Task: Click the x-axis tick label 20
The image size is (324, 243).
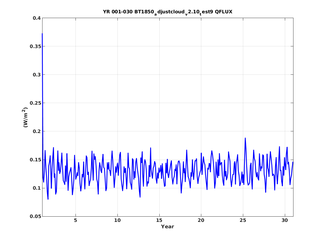Action: [201, 221]
